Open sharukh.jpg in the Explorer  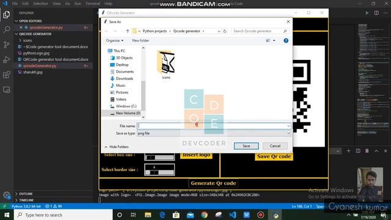tap(32, 72)
